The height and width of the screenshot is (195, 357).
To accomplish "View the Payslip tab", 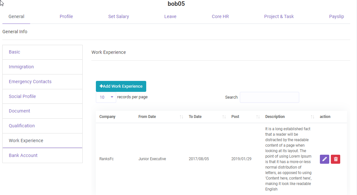I will point(336,16).
